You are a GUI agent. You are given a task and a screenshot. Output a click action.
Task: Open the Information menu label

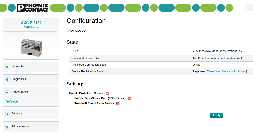tap(18, 66)
